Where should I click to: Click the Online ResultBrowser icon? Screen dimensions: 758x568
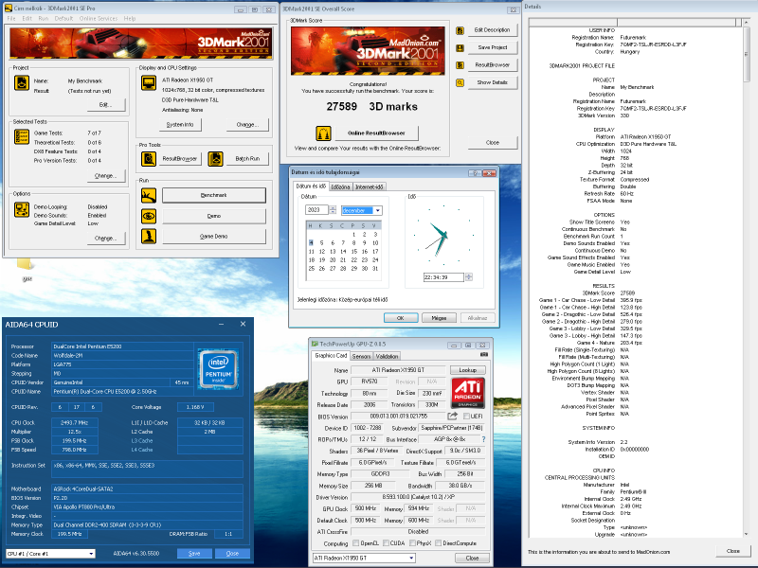coord(323,133)
